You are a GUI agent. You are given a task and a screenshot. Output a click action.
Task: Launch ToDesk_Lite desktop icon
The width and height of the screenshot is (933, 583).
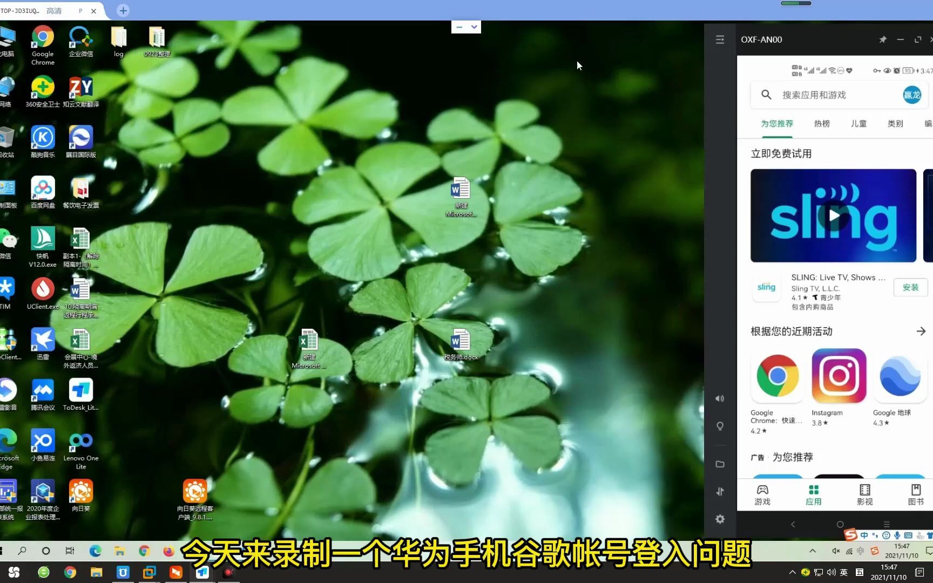pyautogui.click(x=81, y=395)
